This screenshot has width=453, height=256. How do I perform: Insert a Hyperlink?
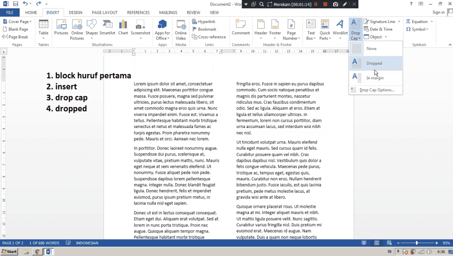tap(203, 21)
